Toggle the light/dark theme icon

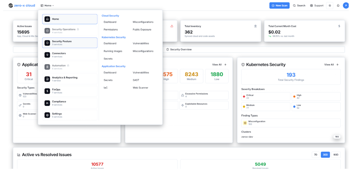coord(330,5)
